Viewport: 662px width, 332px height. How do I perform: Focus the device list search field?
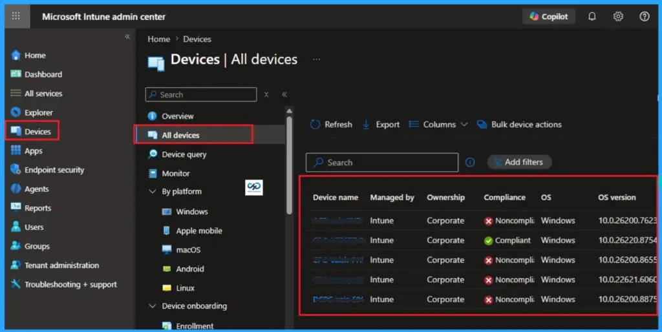pyautogui.click(x=381, y=162)
